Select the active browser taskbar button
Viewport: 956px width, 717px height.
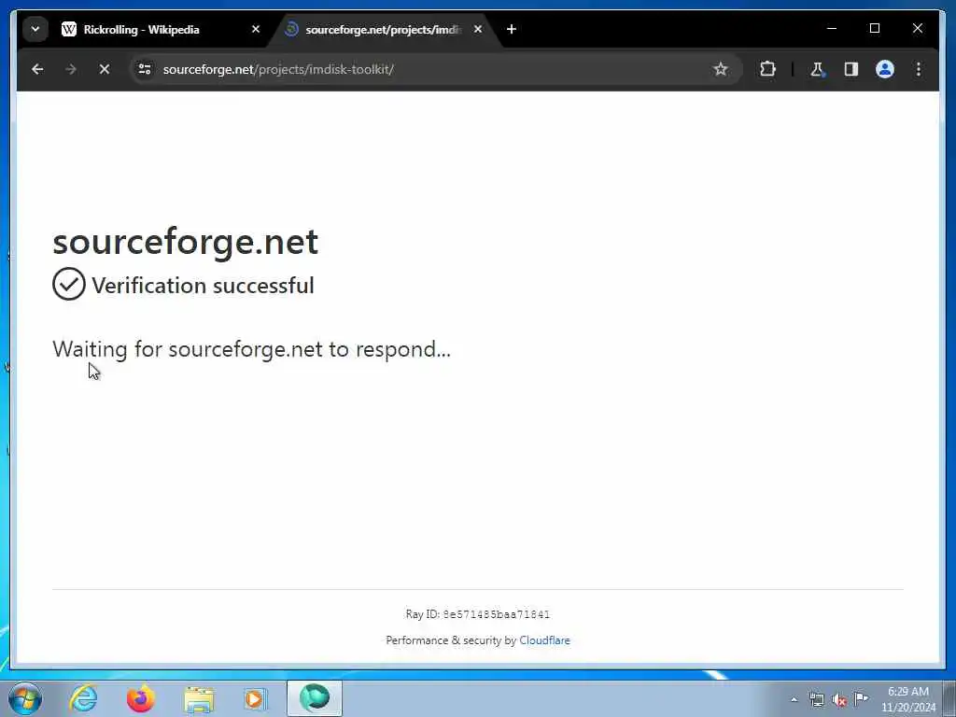coord(315,698)
